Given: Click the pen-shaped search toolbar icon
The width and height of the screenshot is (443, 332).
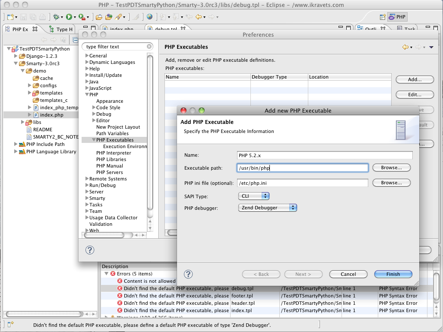Looking at the screenshot, I should (x=118, y=17).
